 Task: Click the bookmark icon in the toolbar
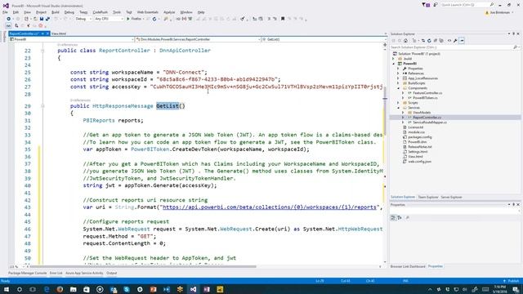(x=283, y=19)
